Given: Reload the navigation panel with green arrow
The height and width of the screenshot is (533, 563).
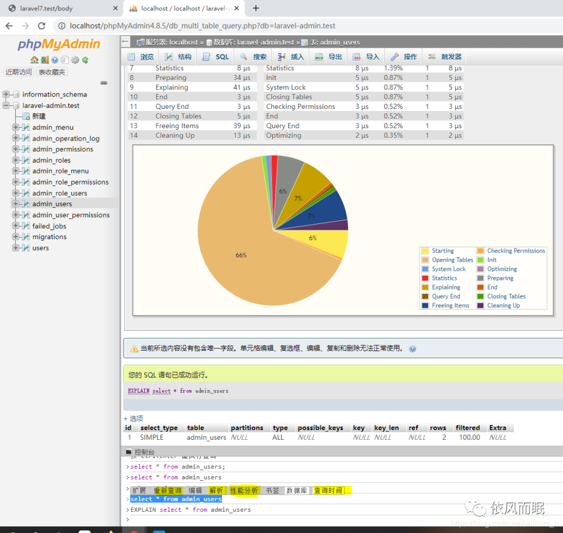Looking at the screenshot, I should point(85,60).
